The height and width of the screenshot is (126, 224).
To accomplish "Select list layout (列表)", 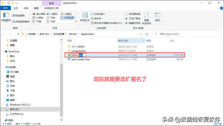I will [x=51, y=18].
